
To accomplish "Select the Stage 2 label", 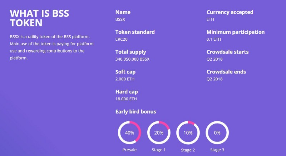I will (188, 150).
